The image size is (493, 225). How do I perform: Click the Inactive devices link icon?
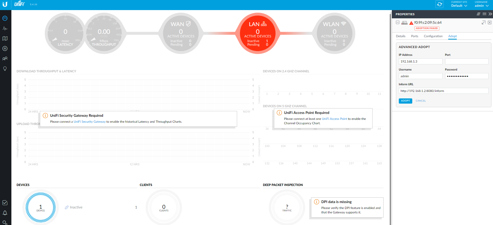67,207
